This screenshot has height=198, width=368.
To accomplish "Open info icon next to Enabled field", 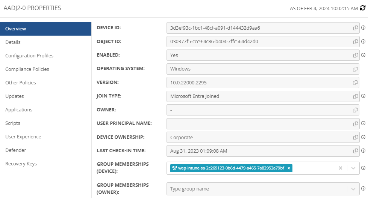I will click(363, 55).
